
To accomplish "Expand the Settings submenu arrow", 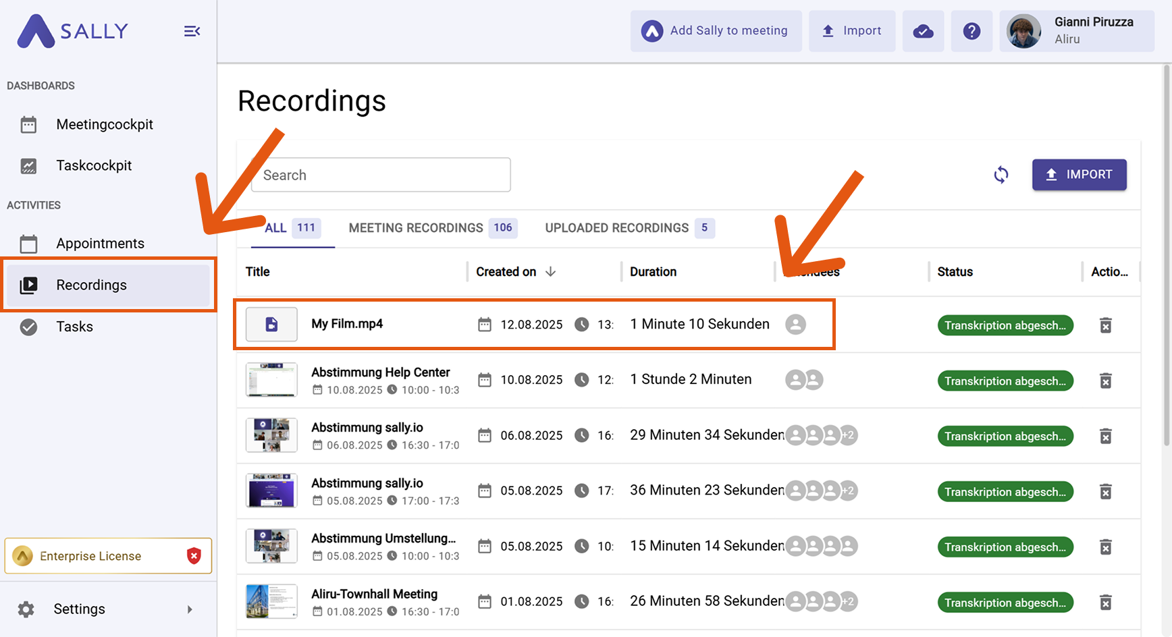I will pos(190,609).
